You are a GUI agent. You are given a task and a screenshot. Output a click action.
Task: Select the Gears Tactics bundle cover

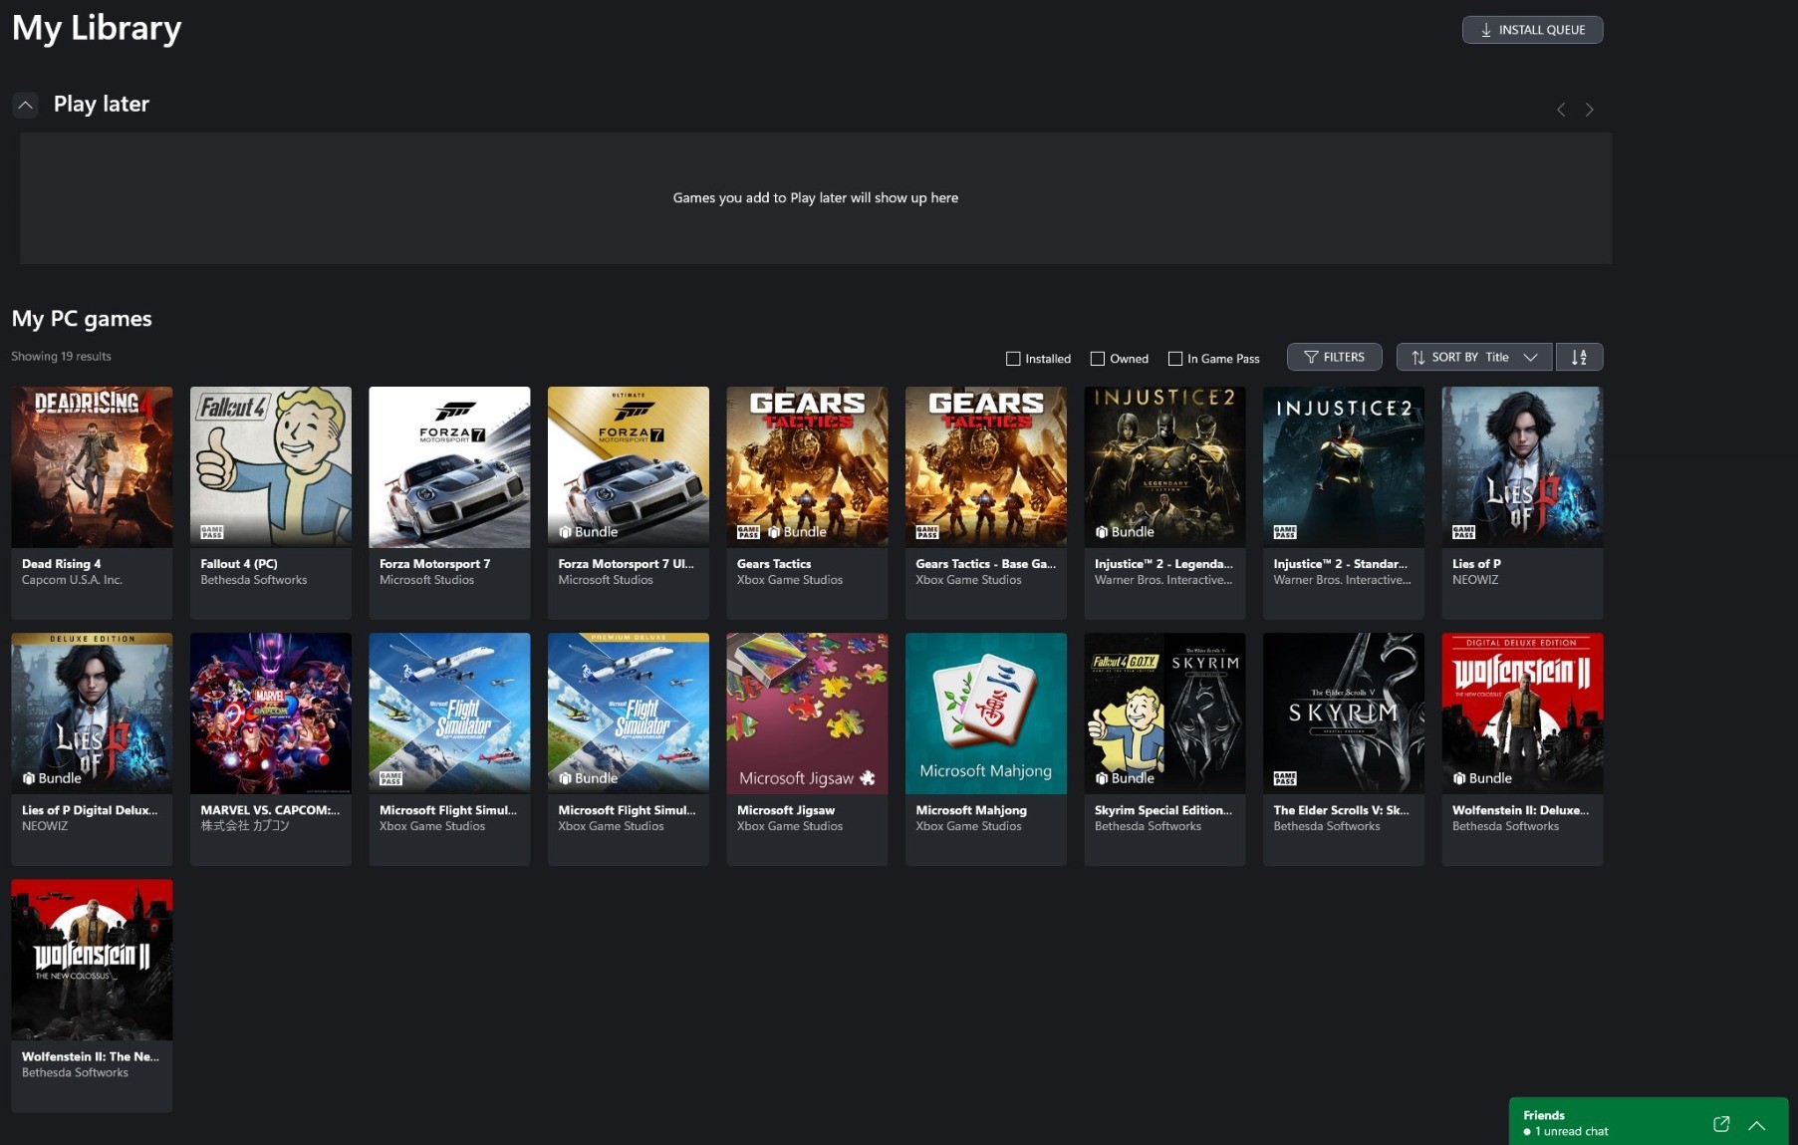pos(807,467)
